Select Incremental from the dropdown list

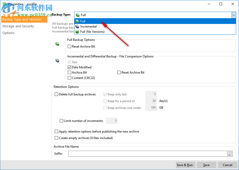(x=89, y=26)
